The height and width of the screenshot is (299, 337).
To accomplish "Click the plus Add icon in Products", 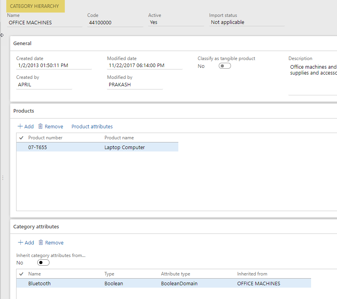I will pos(20,126).
